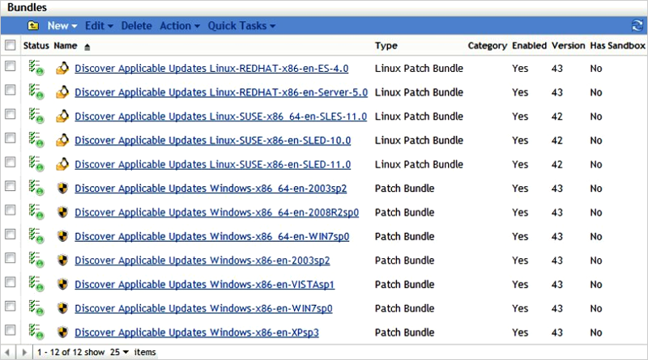Image resolution: width=648 pixels, height=360 pixels.
Task: Click the Type column header
Action: (x=386, y=45)
